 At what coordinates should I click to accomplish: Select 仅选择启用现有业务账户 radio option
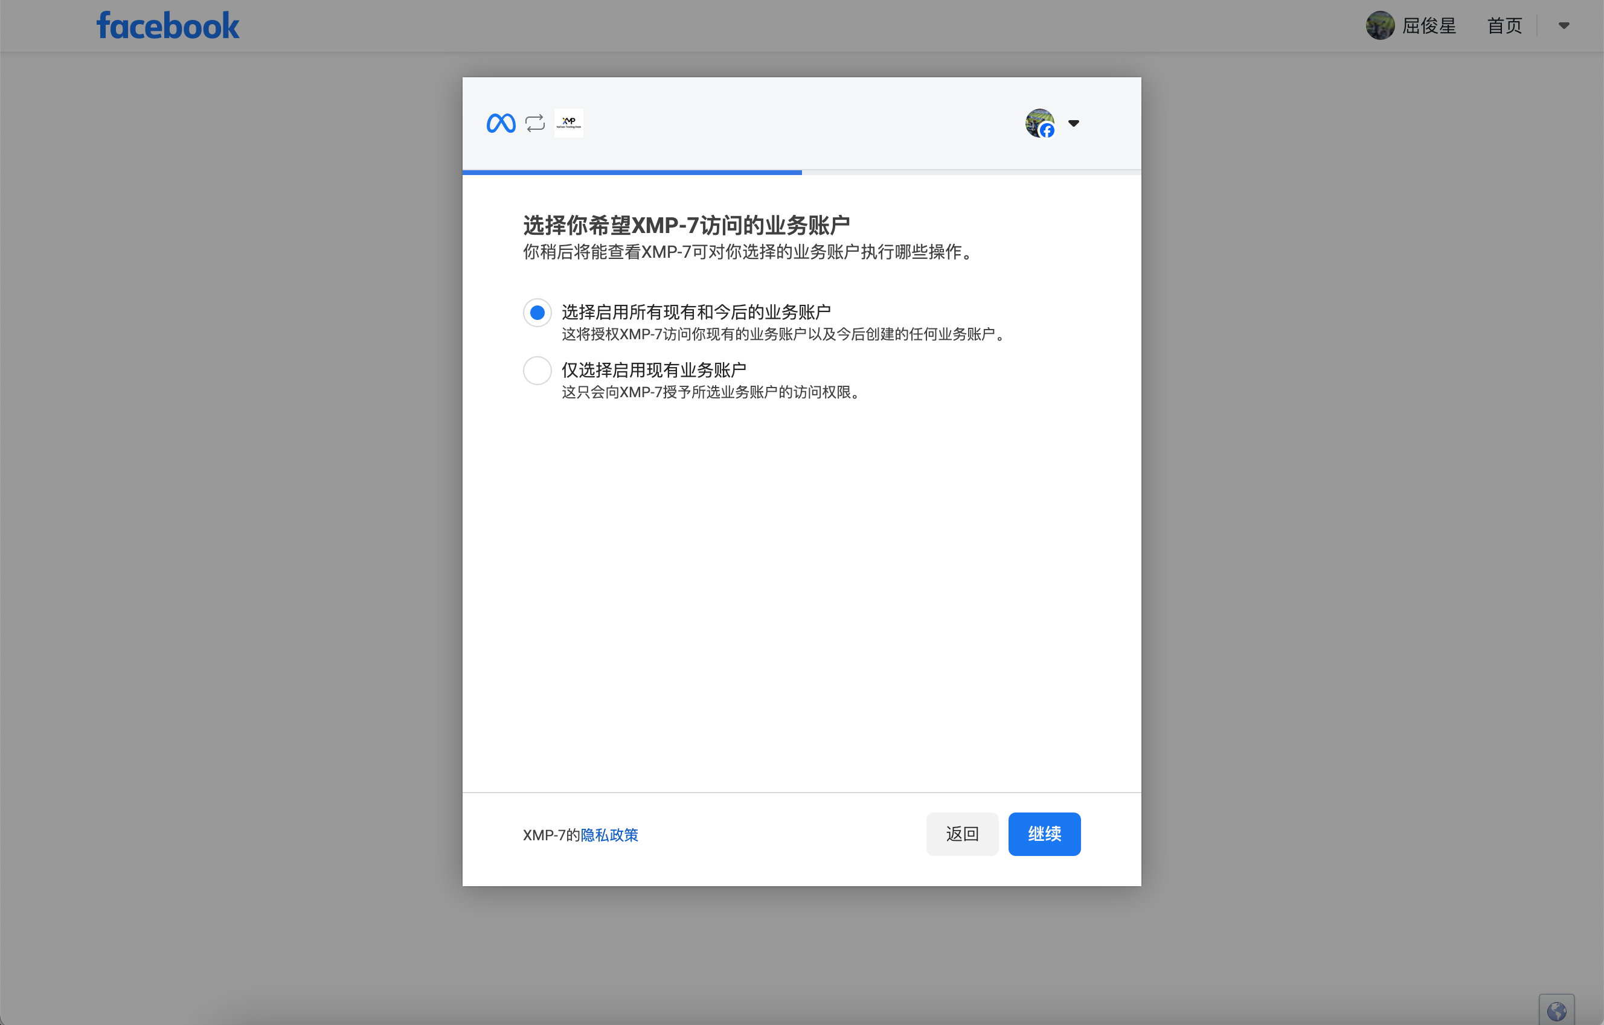(537, 371)
